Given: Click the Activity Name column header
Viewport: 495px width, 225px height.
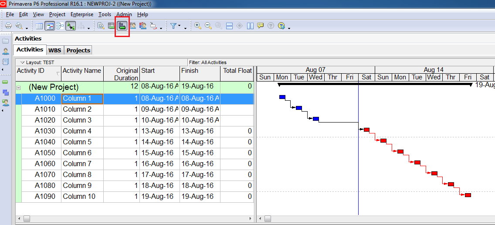Looking at the screenshot, I should (82, 71).
